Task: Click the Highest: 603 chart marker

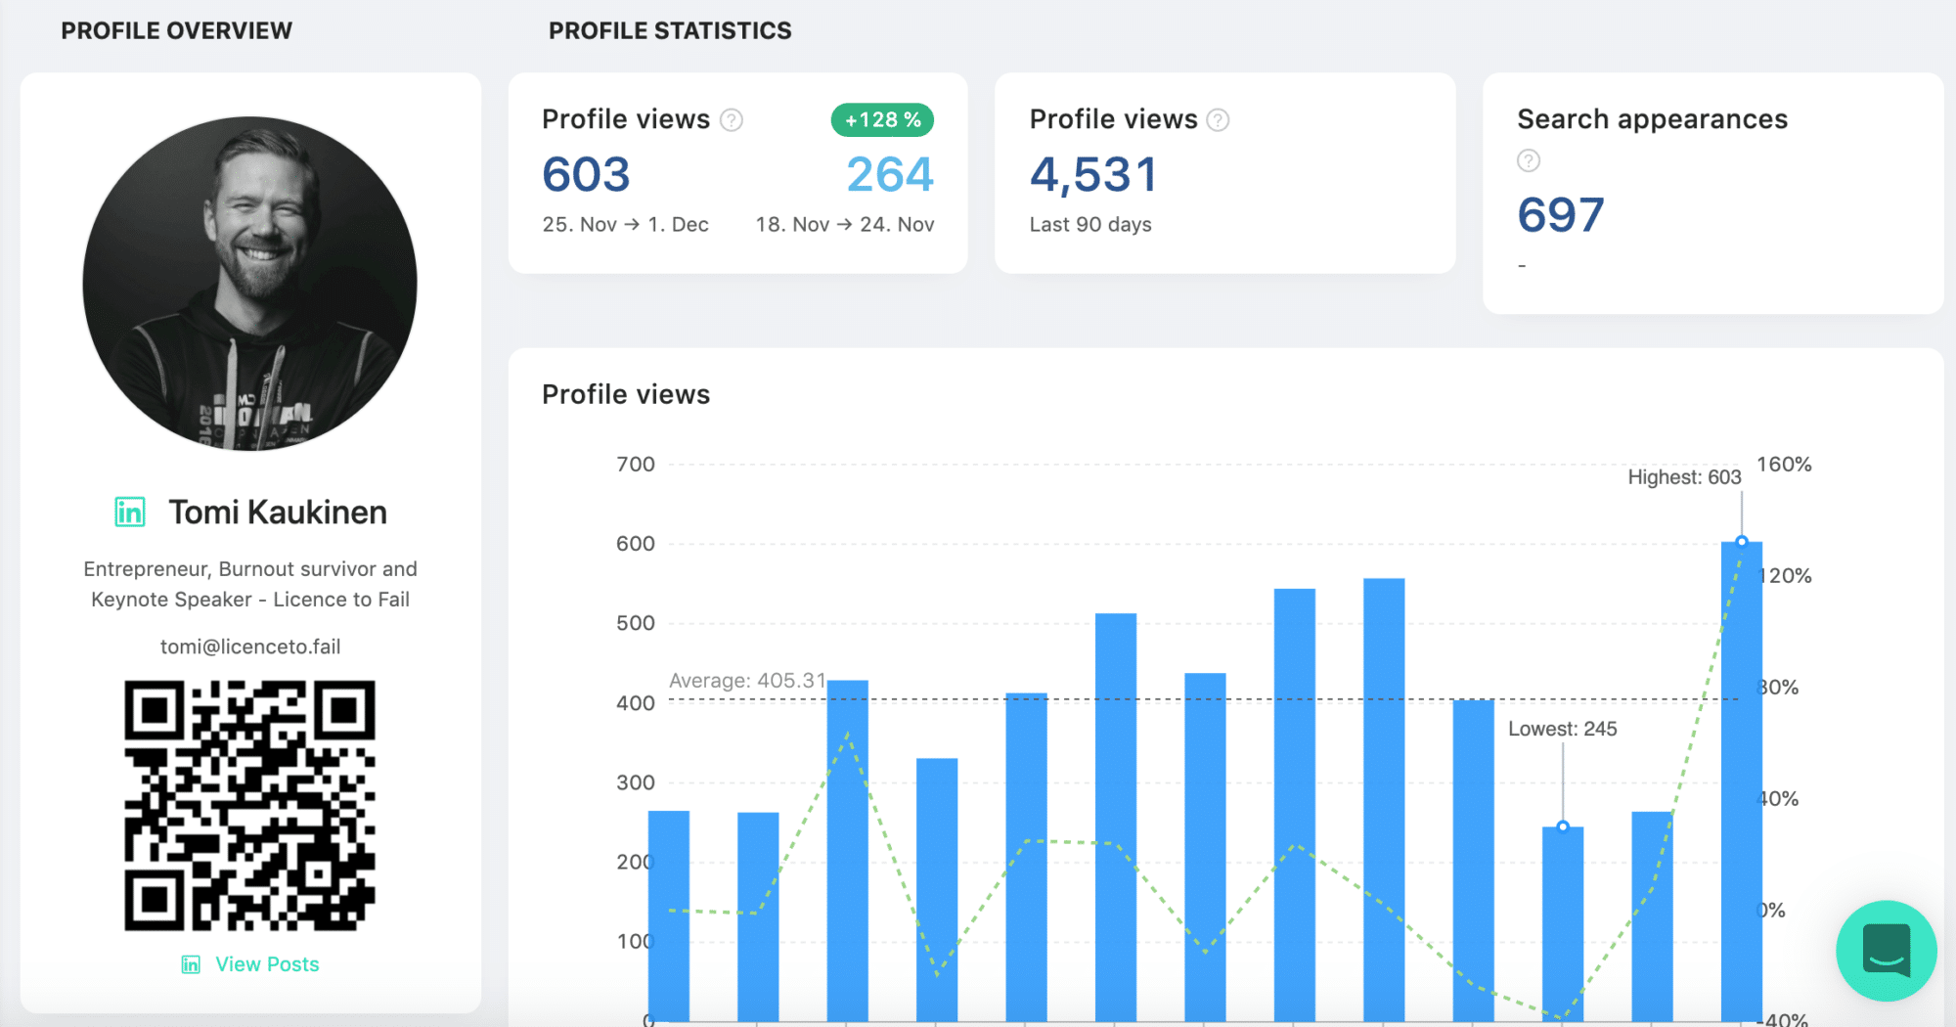Action: (x=1742, y=541)
